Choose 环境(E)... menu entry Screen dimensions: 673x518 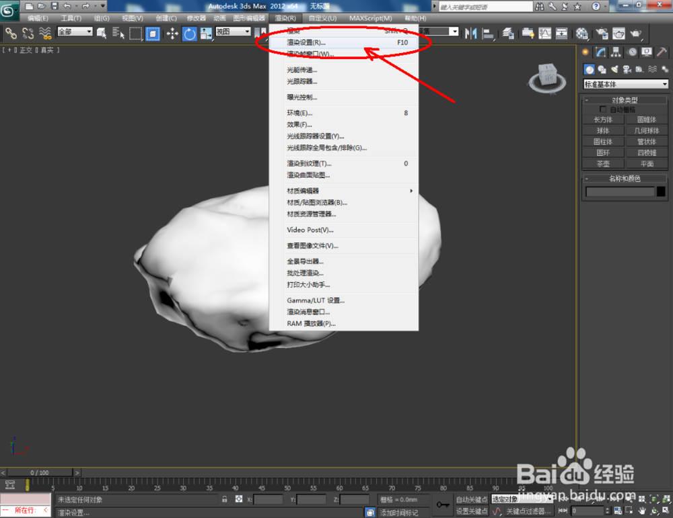click(x=344, y=113)
